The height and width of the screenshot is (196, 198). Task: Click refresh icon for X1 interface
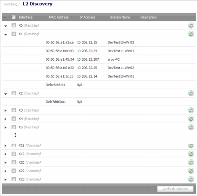click(x=191, y=34)
